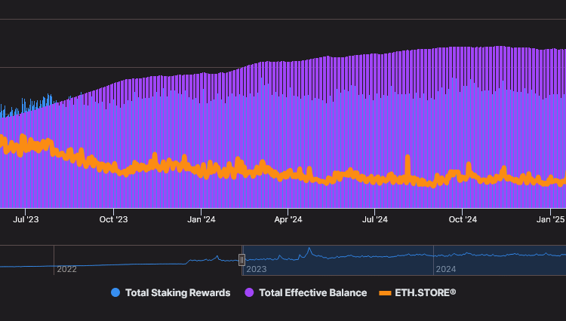The width and height of the screenshot is (566, 321).
Task: Click the Oct '23 axis label
Action: [113, 219]
